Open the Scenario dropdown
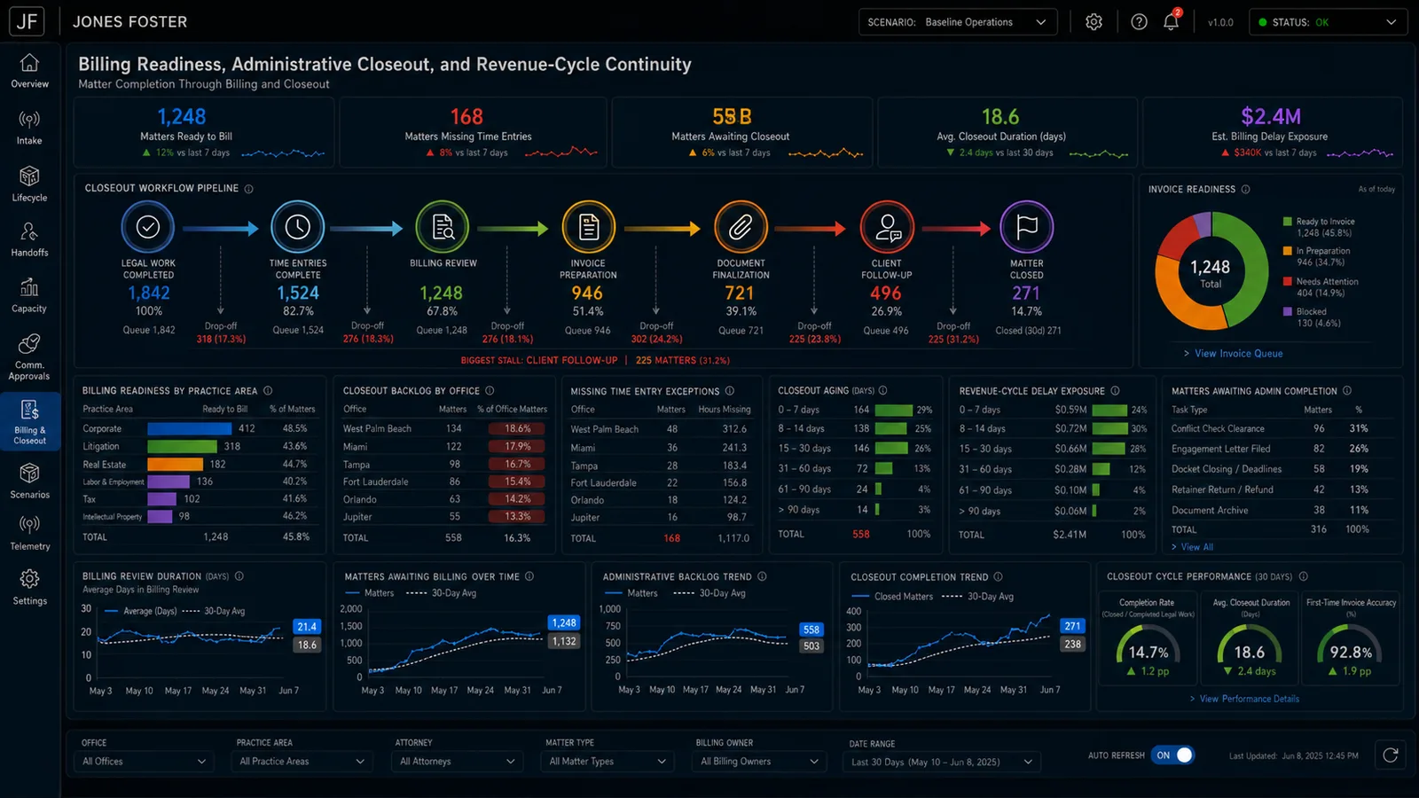 coord(958,22)
